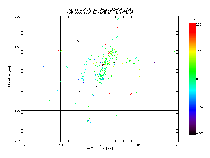Click the red X marker at top left
Screen dimensions: 210x158
pyautogui.click(x=60, y=19)
